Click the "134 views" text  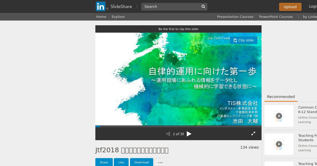click(x=249, y=147)
